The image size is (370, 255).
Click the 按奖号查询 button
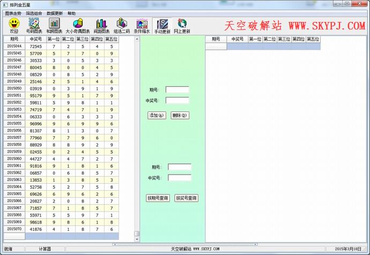point(186,198)
